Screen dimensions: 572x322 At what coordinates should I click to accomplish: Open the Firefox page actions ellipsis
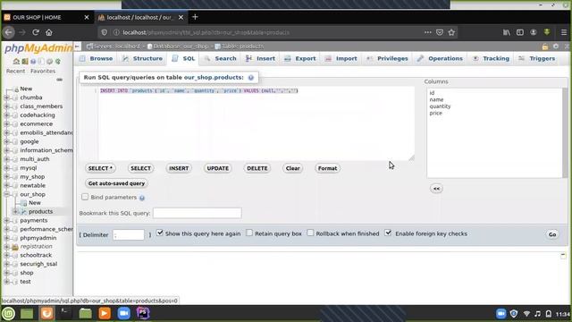(427, 32)
